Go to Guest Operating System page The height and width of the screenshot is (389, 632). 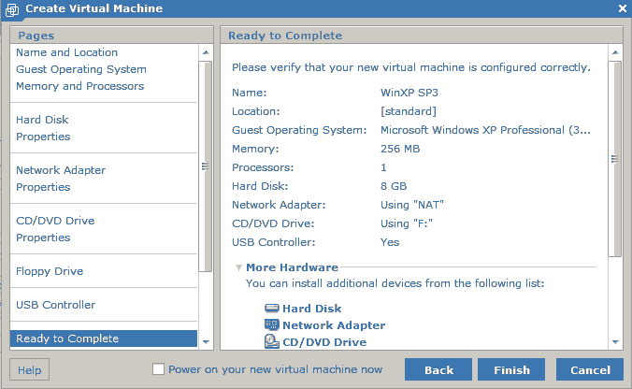point(81,69)
